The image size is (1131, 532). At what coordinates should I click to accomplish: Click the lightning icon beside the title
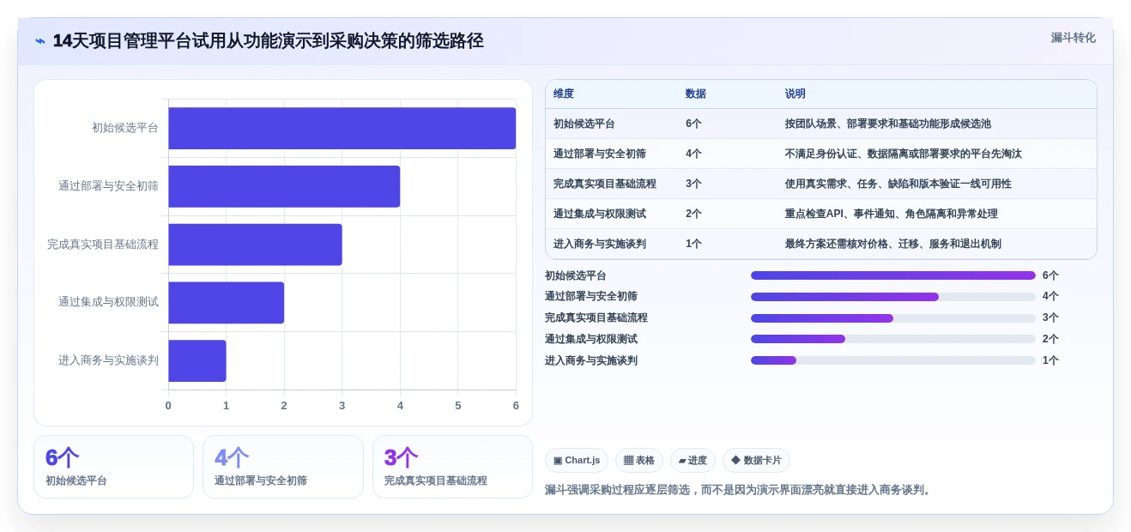point(40,40)
